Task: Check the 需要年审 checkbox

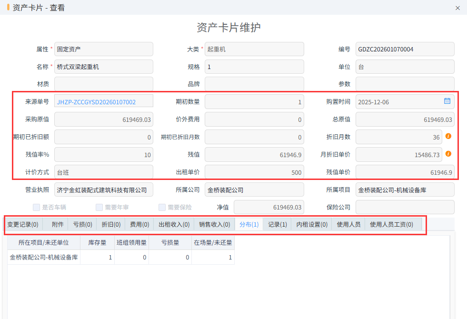Action: click(99, 207)
